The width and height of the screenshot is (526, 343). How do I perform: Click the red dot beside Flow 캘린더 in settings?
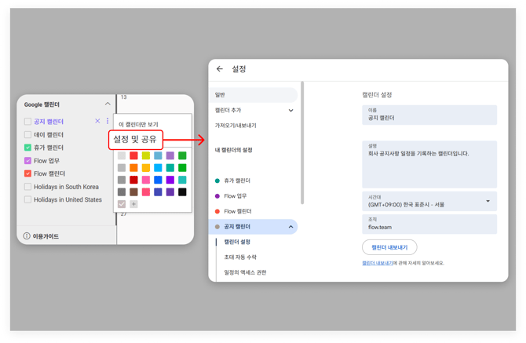217,211
